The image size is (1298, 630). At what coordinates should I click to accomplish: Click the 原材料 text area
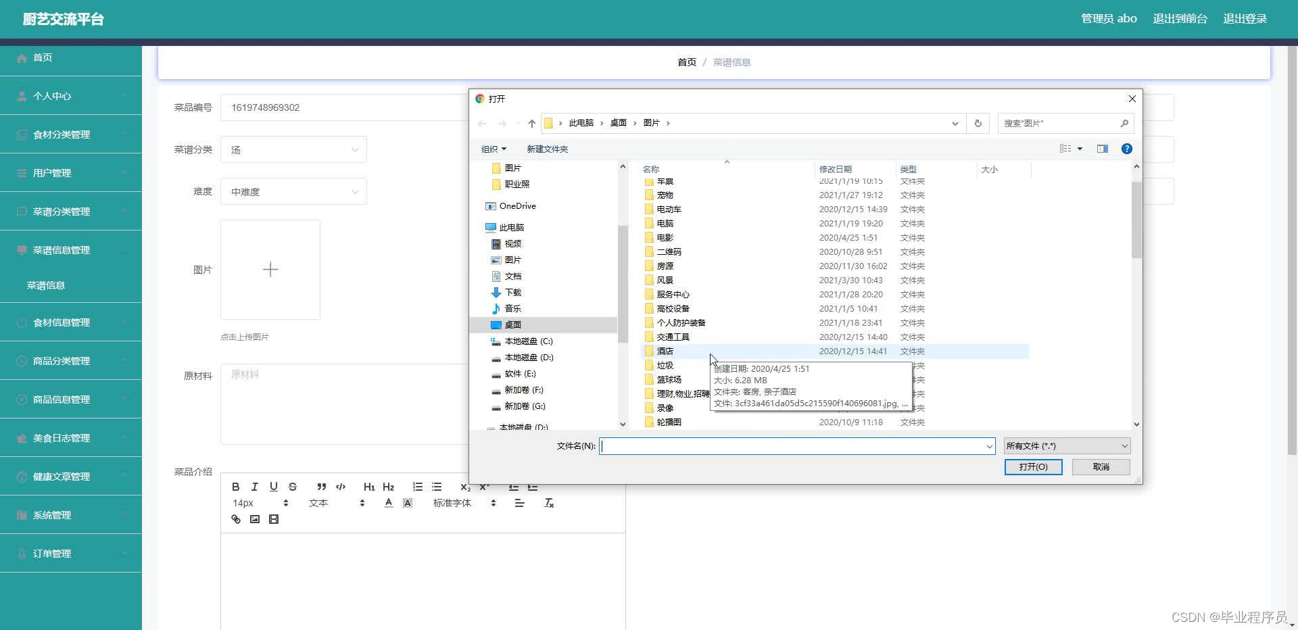tap(344, 404)
